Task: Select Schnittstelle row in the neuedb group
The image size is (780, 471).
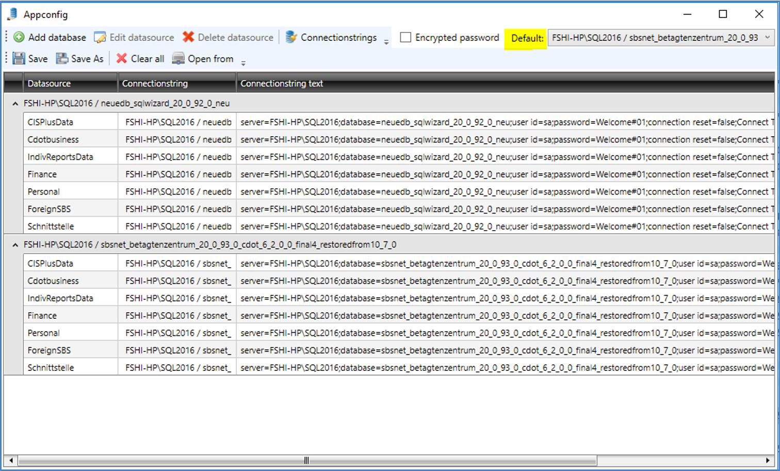Action: [x=399, y=226]
